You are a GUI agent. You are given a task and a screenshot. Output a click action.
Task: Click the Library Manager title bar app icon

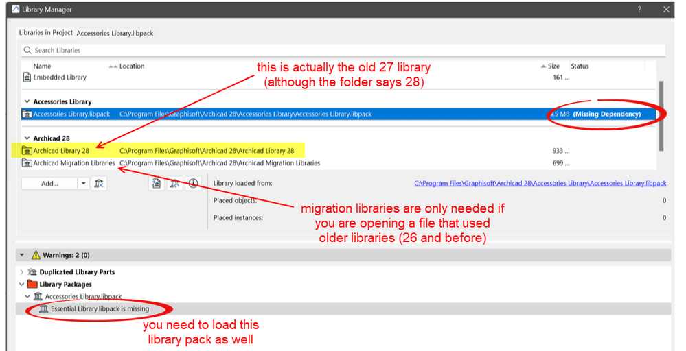16,9
